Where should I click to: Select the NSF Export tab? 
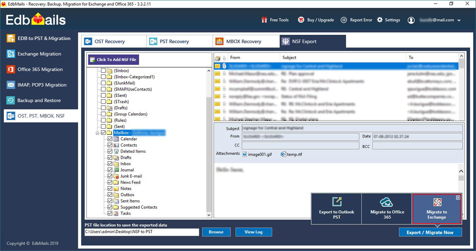tap(313, 42)
